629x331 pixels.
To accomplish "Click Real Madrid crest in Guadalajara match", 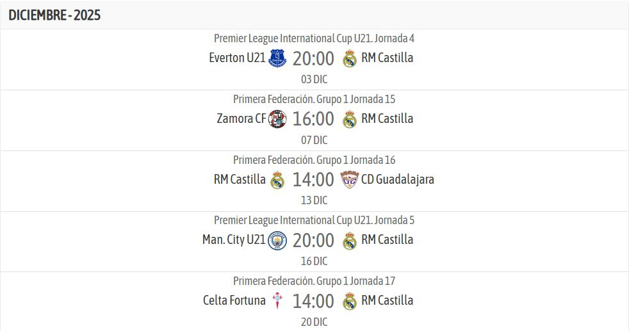I will point(277,179).
